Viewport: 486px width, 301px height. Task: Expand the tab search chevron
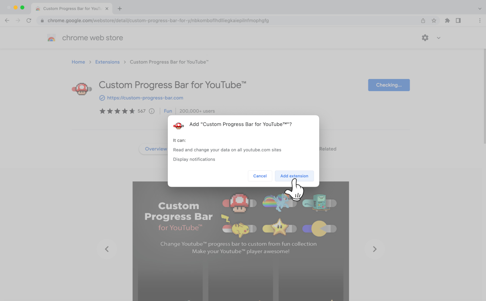coord(480,8)
